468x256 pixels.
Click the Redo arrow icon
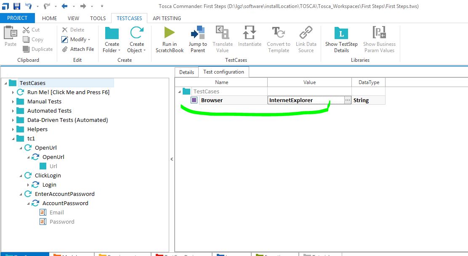pos(47,6)
